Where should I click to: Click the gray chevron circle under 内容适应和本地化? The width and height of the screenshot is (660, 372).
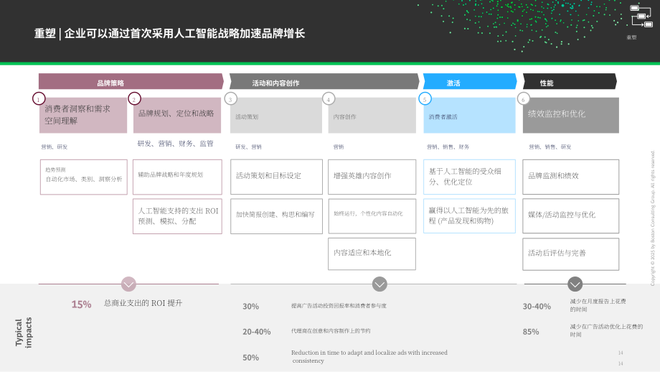pyautogui.click(x=379, y=284)
